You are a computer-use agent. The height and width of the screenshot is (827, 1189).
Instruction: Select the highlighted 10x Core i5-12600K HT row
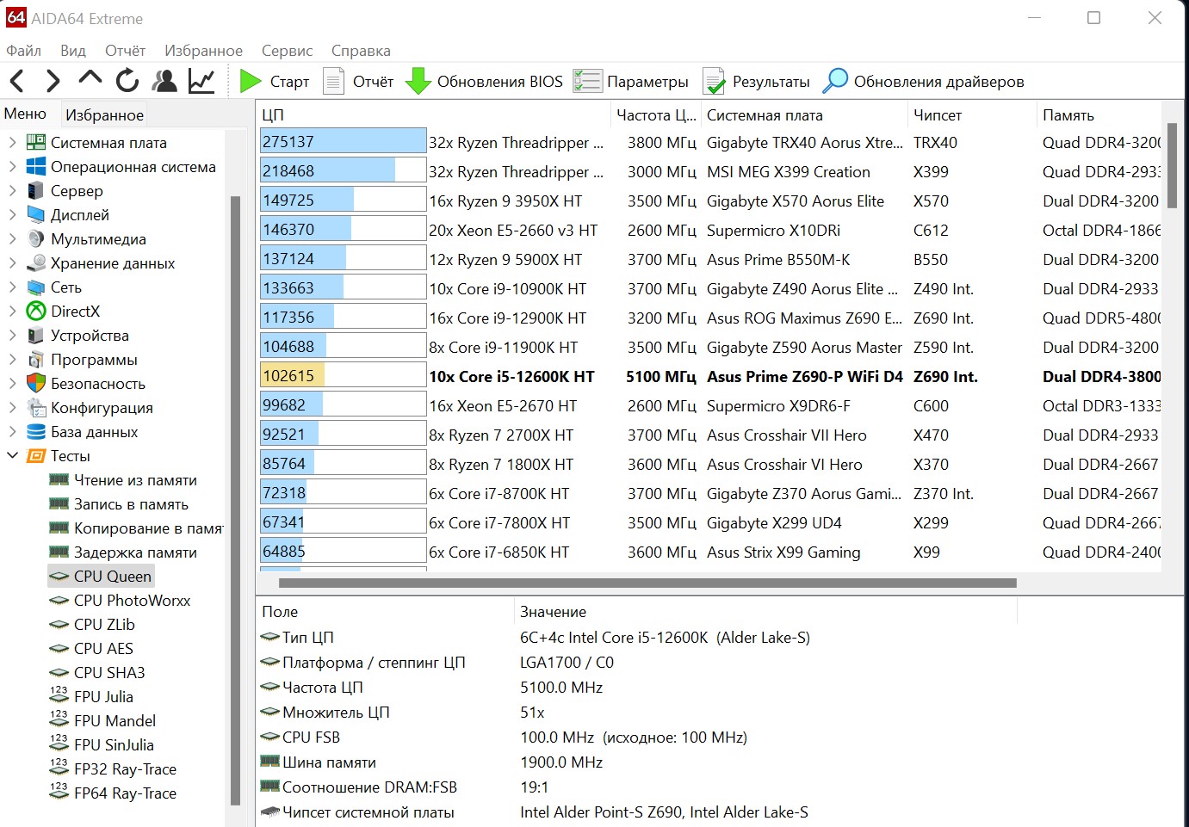pyautogui.click(x=710, y=376)
